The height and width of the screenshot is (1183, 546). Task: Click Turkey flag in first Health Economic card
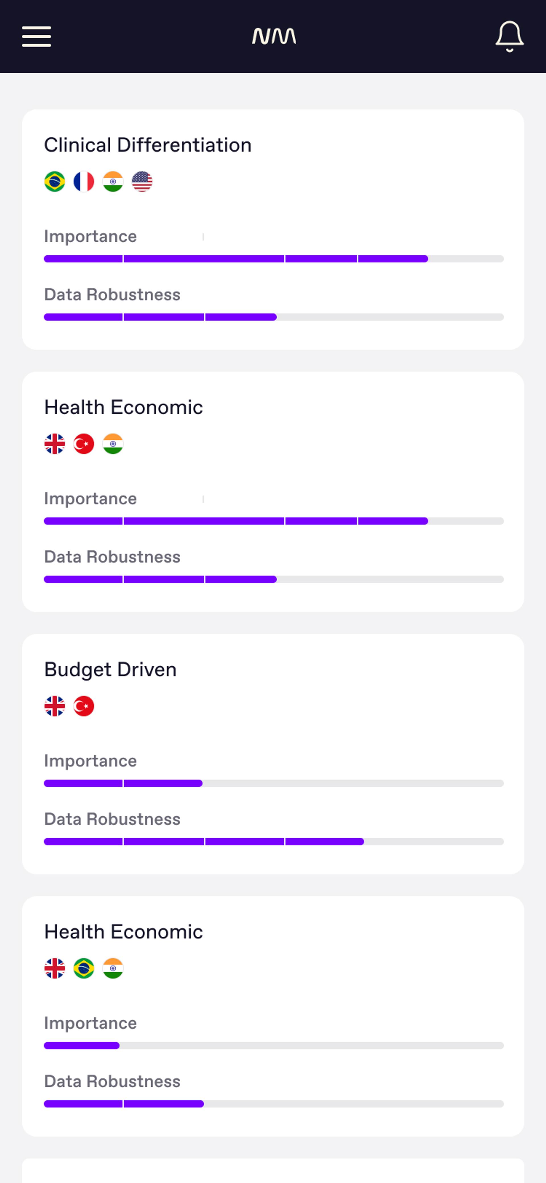(x=84, y=444)
